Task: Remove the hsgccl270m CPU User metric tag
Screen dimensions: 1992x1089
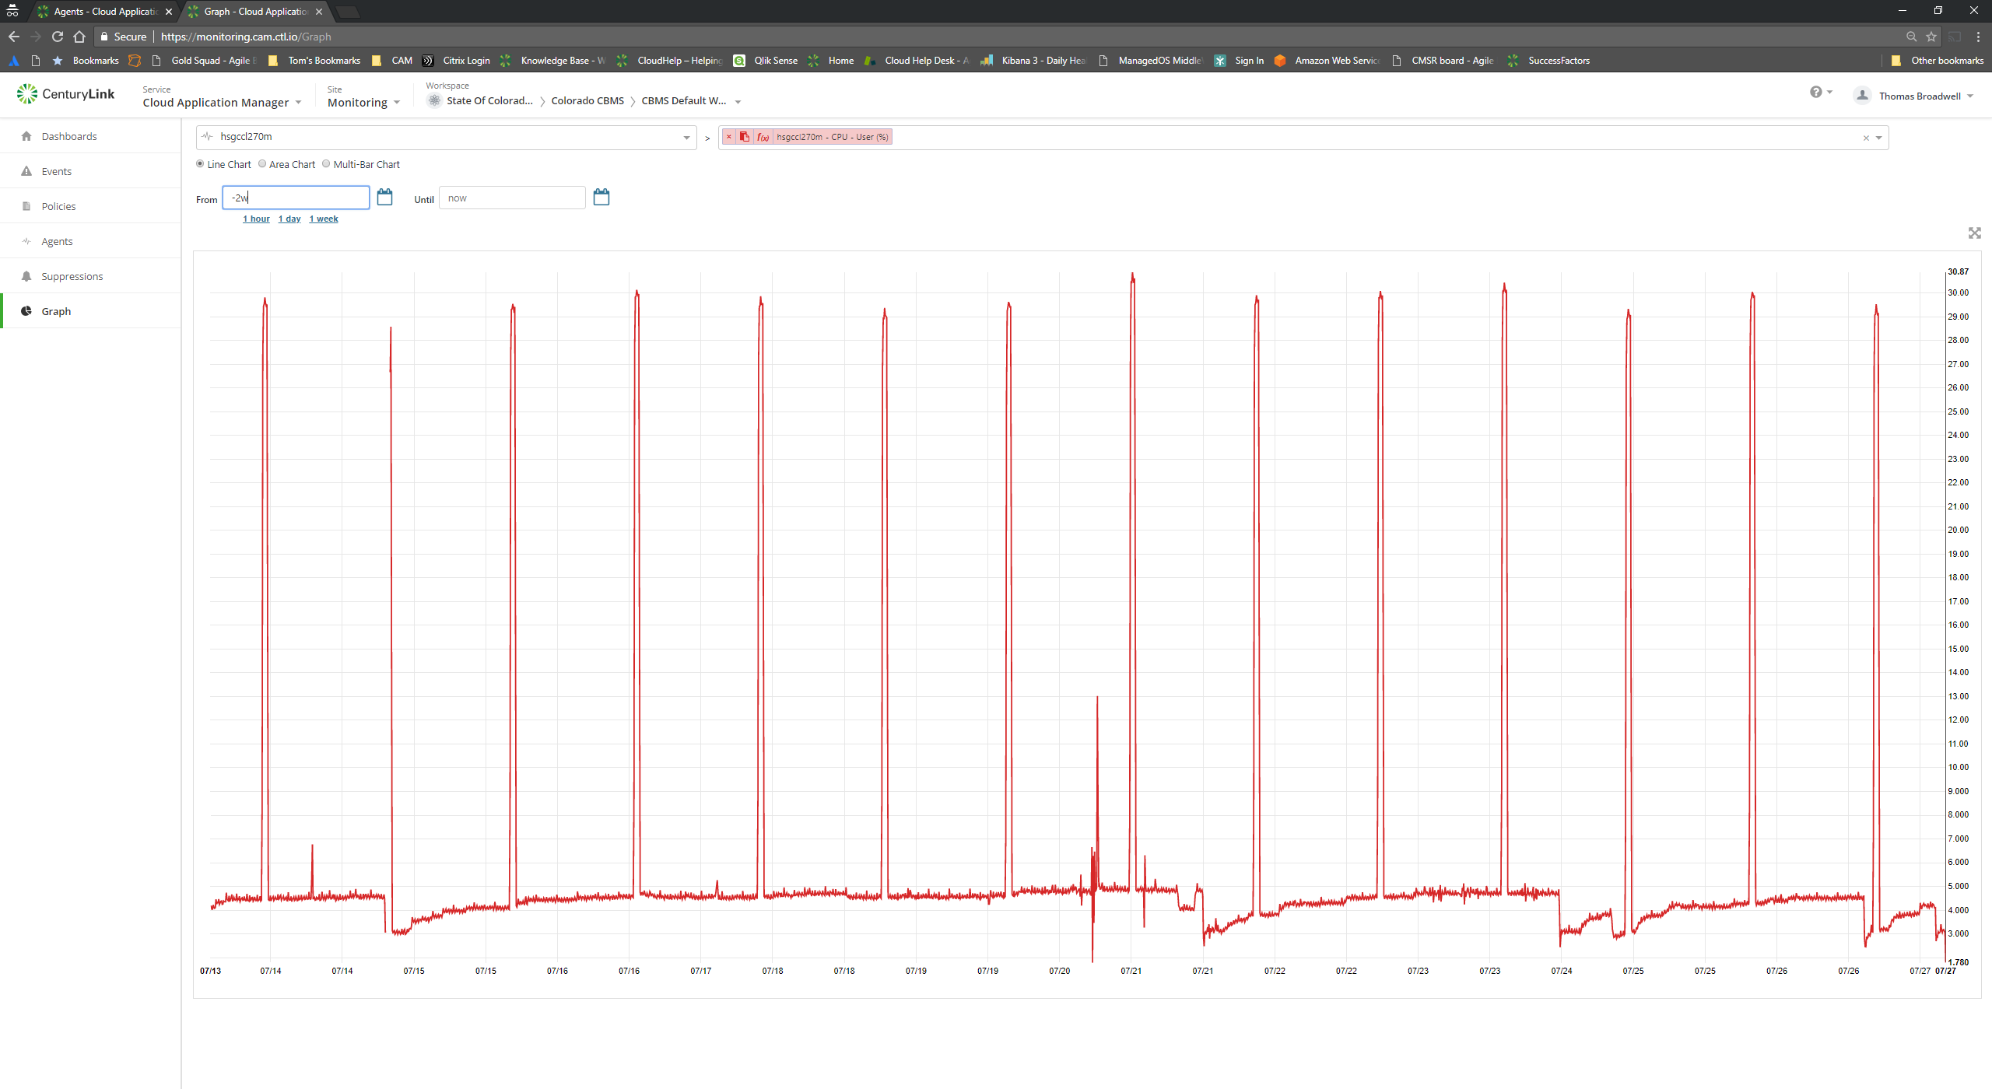Action: click(x=729, y=137)
